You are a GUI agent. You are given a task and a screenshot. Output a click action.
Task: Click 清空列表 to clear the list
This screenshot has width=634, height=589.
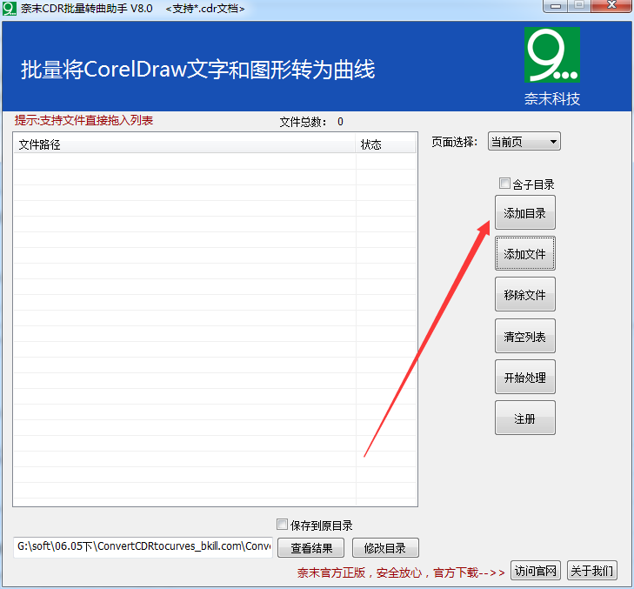coord(524,336)
